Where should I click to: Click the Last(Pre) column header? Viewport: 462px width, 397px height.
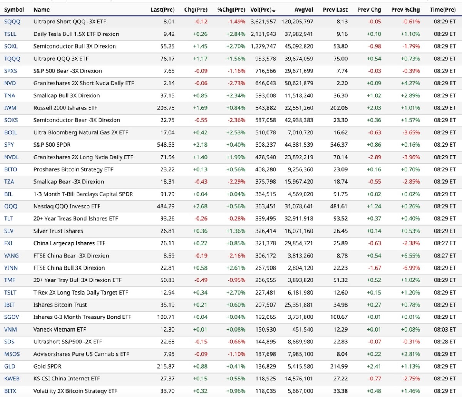[162, 10]
